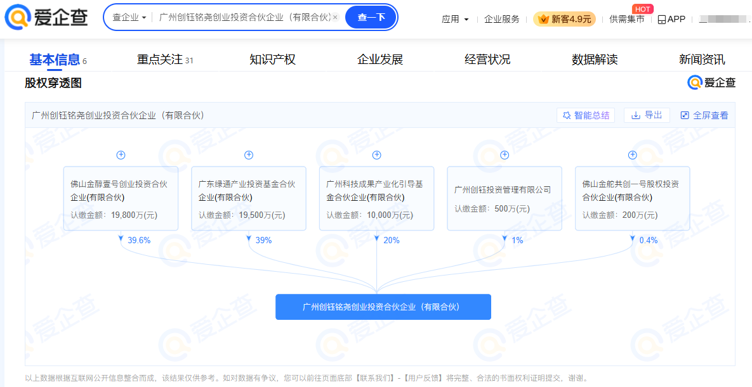Open 广东绿通产业投资基金 shareholder card
This screenshot has width=752, height=387.
pyautogui.click(x=248, y=198)
